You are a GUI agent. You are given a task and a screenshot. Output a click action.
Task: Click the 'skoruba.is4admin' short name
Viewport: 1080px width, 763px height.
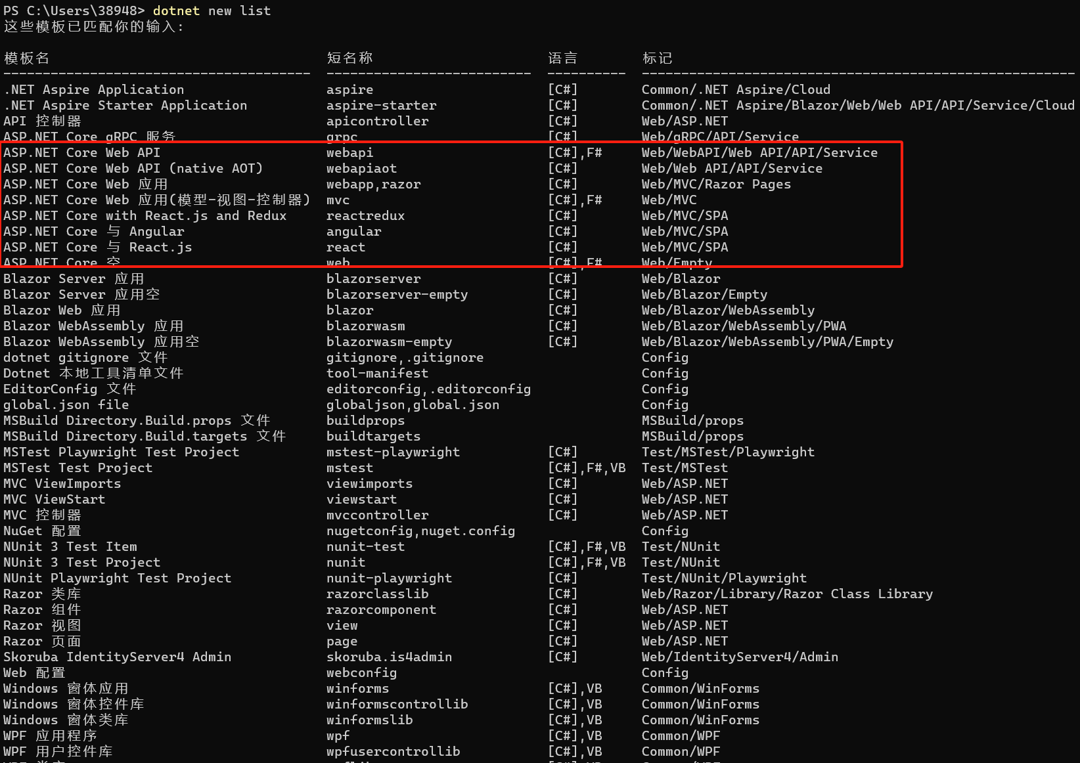(390, 657)
